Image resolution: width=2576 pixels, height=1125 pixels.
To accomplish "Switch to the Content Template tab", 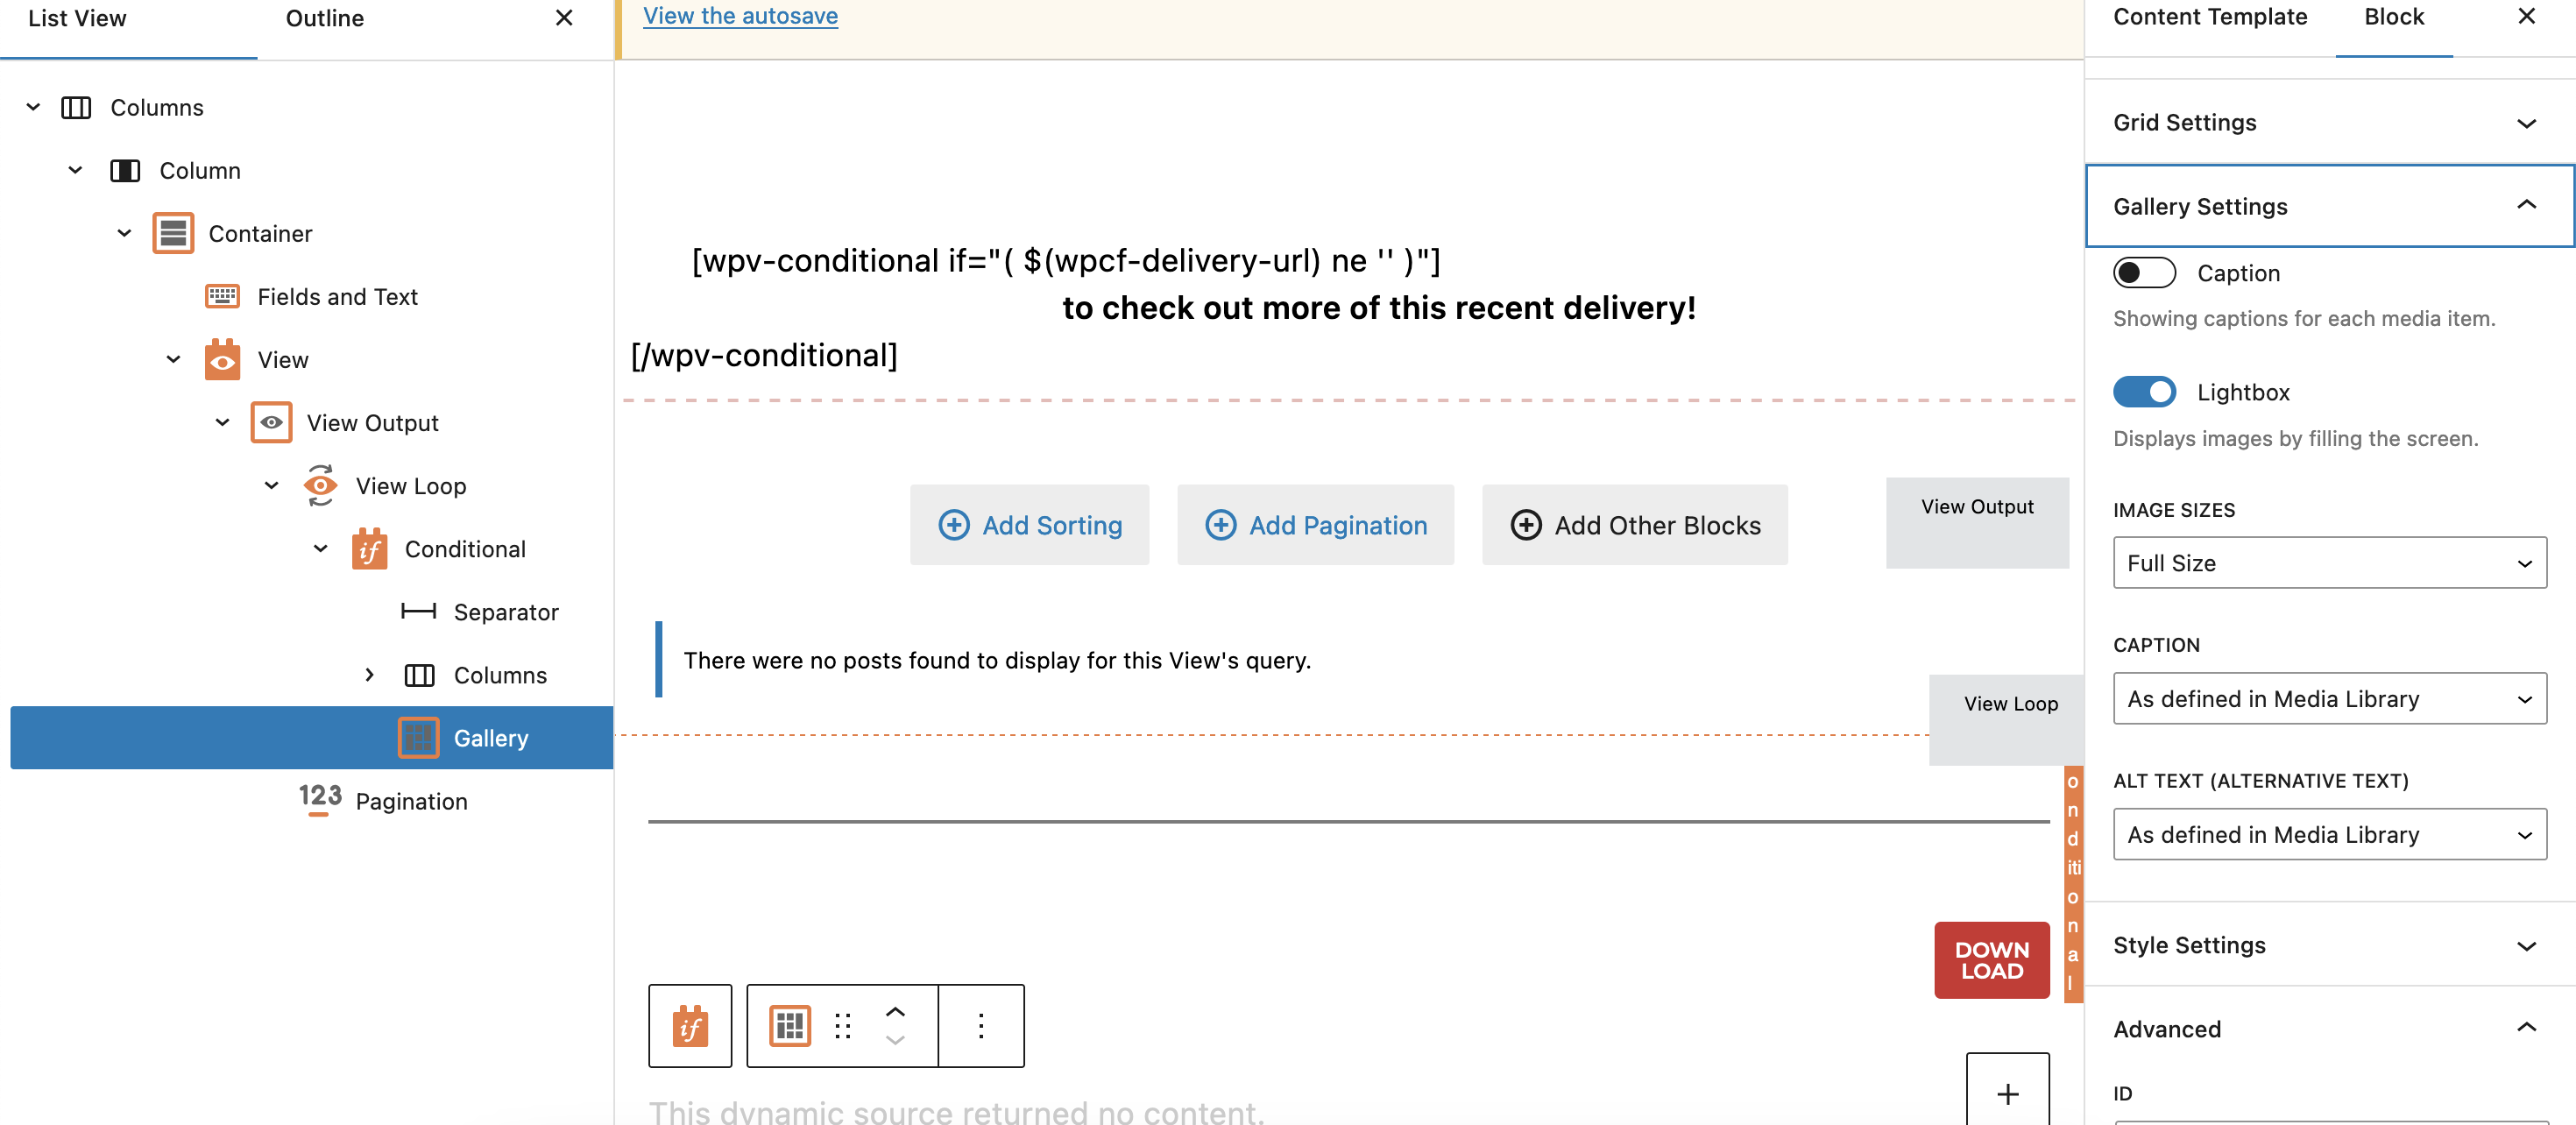I will (x=2210, y=17).
